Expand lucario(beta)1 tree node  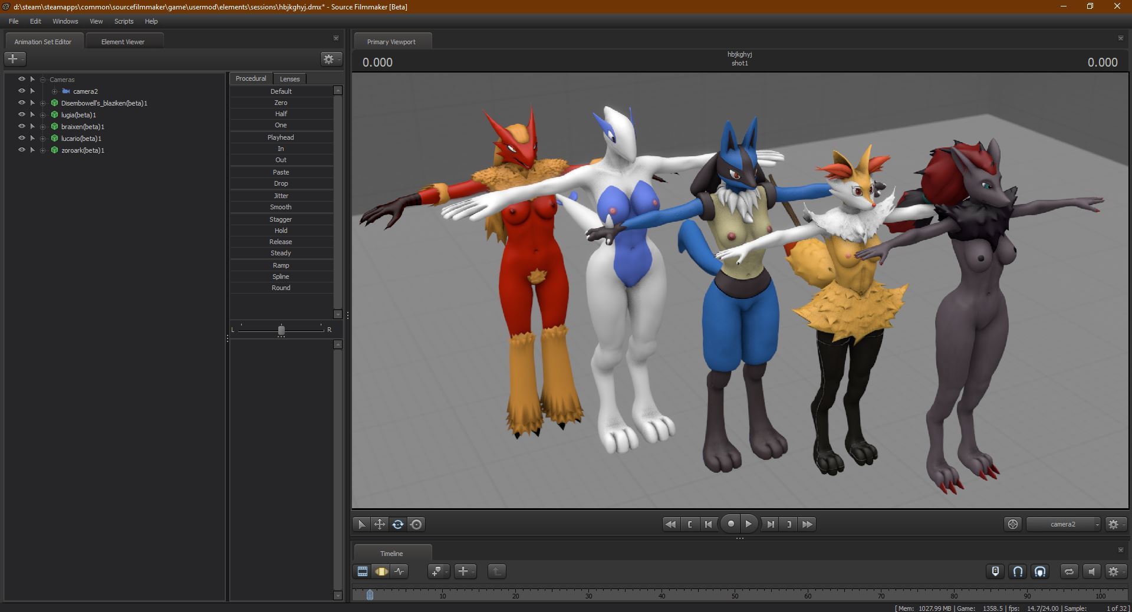pyautogui.click(x=43, y=139)
